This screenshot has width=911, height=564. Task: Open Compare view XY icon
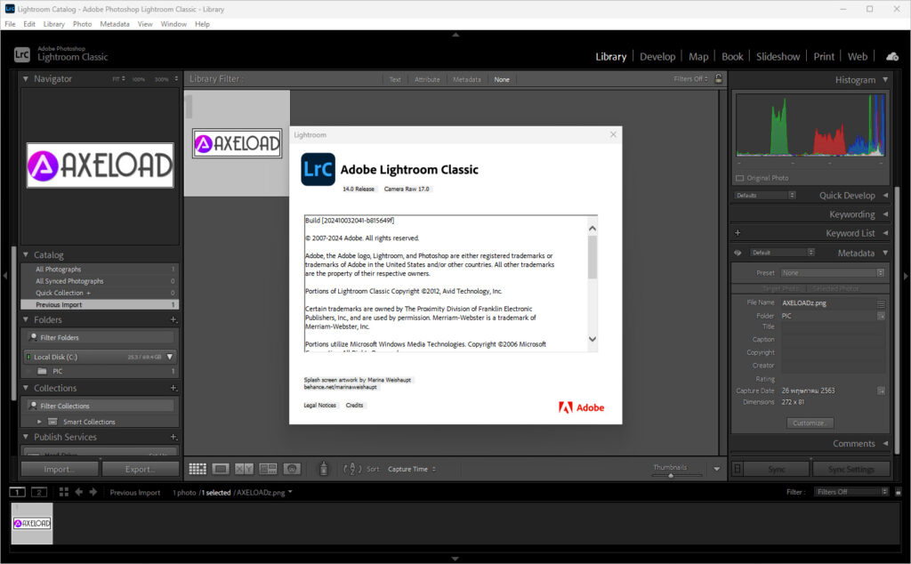pyautogui.click(x=244, y=469)
